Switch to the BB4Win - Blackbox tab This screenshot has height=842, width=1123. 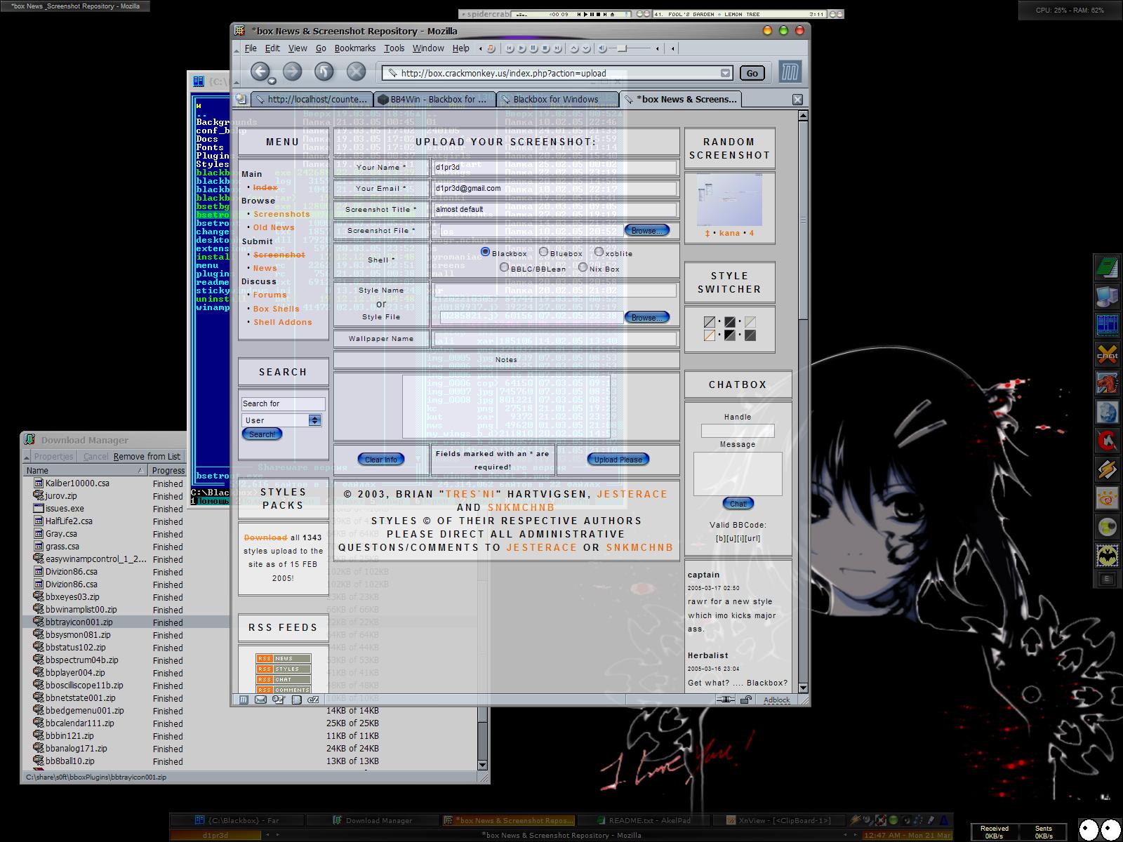click(x=434, y=100)
